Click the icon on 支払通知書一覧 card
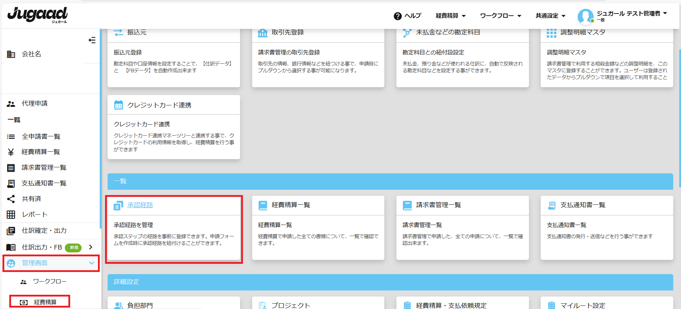This screenshot has width=681, height=309. pyautogui.click(x=552, y=205)
